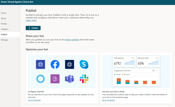175x107 pixels.
Task: Click the Publish button
Action: coord(33,28)
